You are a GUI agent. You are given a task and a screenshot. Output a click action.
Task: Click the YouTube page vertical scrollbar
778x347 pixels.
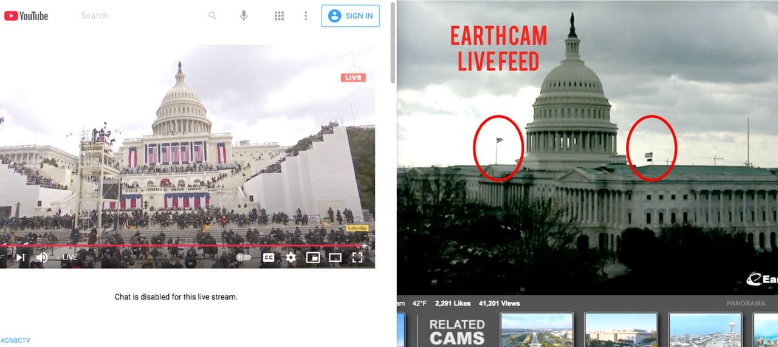click(393, 43)
